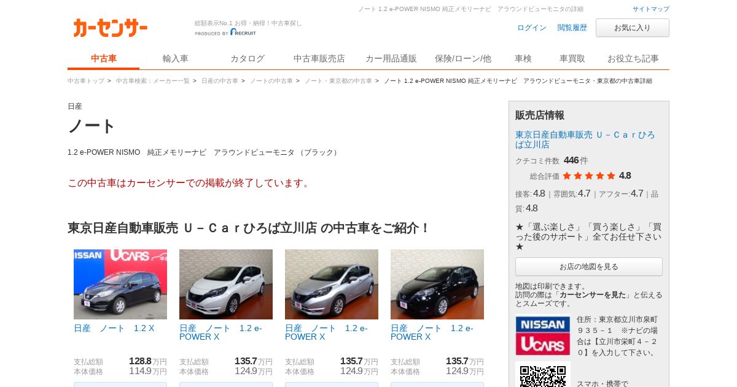The image size is (737, 387).
Task: Open the 輸入車 tab
Action: point(176,59)
